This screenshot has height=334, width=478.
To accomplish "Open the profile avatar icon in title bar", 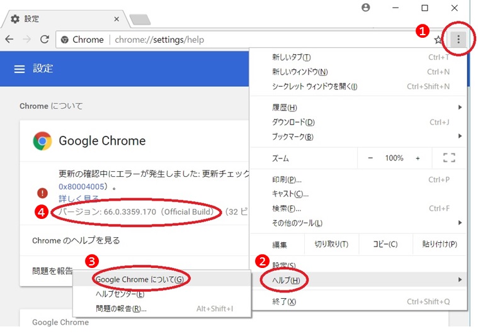I will coord(365,8).
